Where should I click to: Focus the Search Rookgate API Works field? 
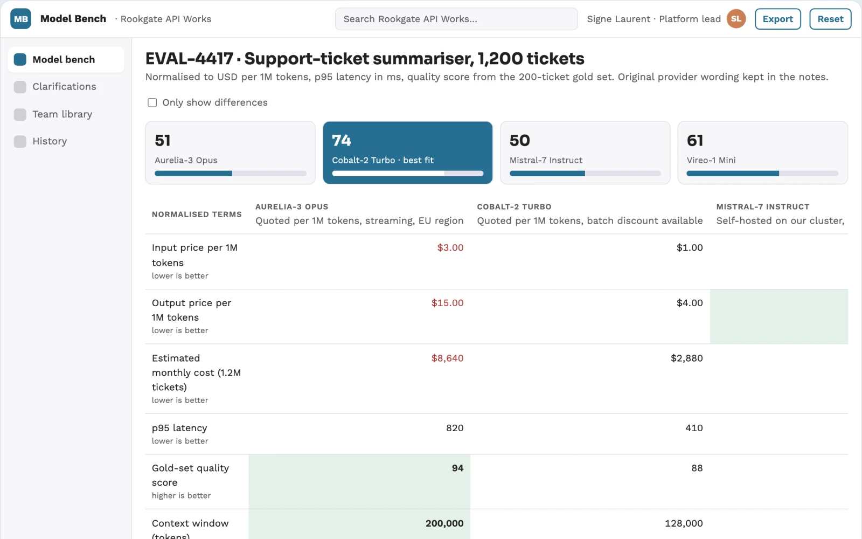coord(456,19)
